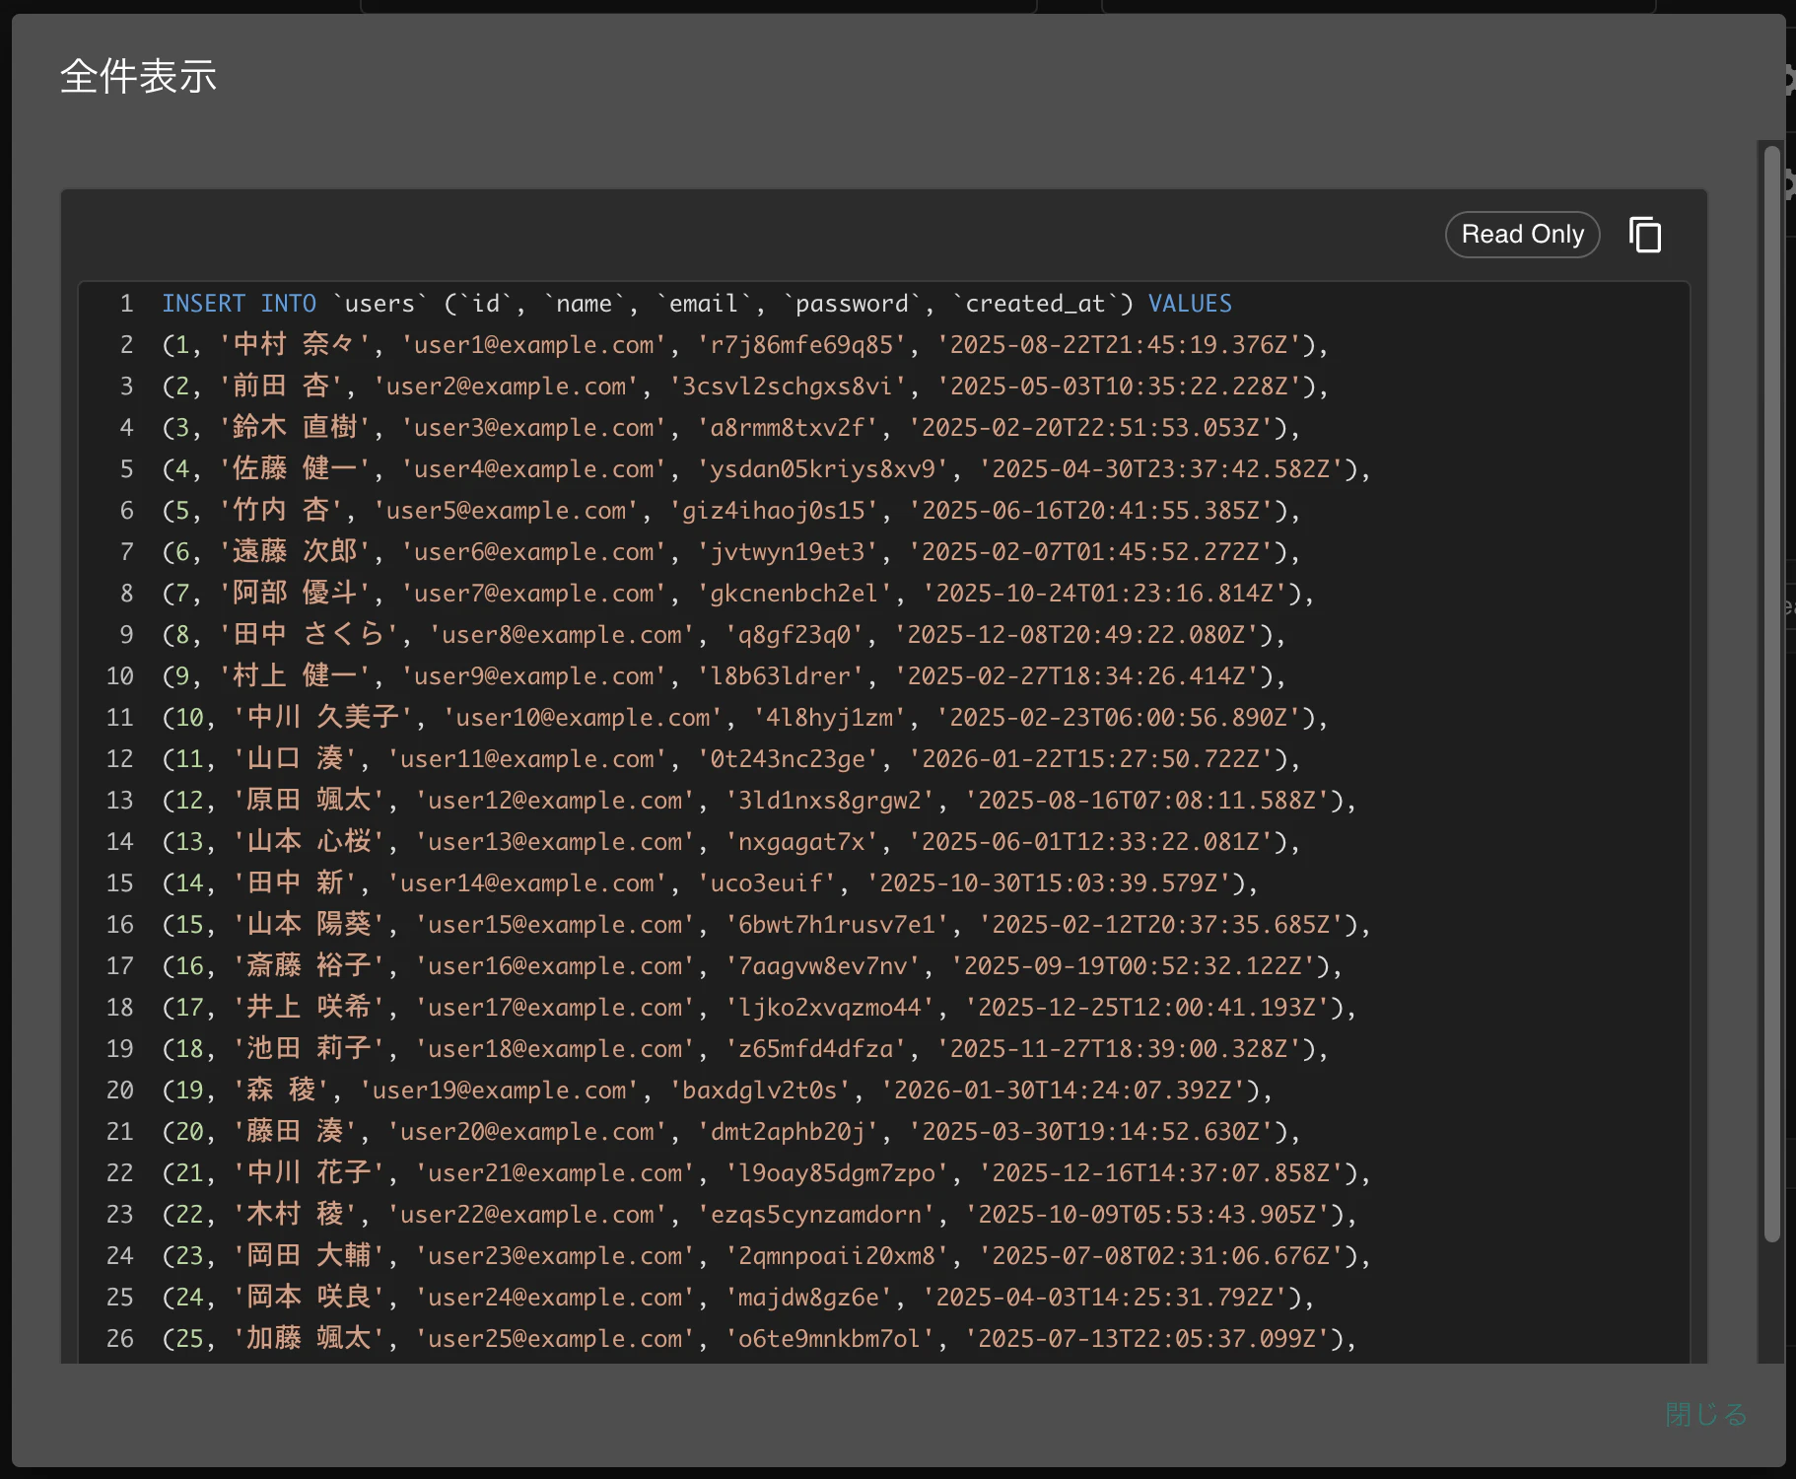Click line number 1 in the gutter

coord(126,304)
